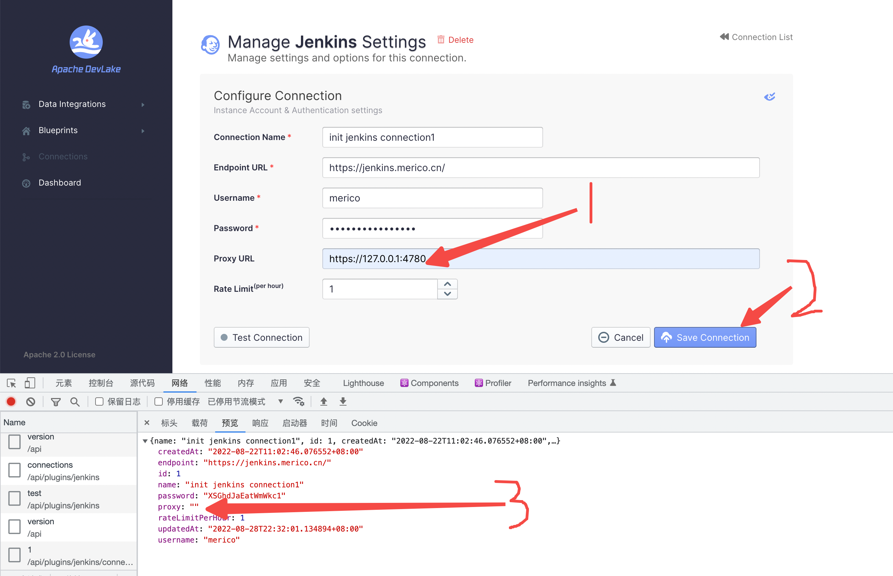Increase Rate Limit with the up stepper

pyautogui.click(x=447, y=284)
